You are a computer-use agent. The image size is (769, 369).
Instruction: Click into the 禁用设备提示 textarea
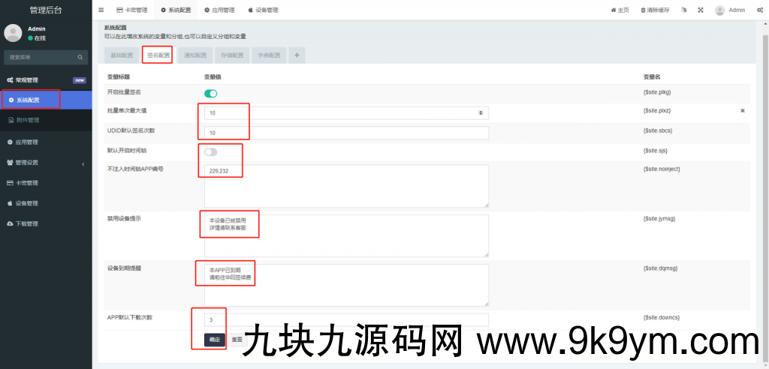[346, 235]
